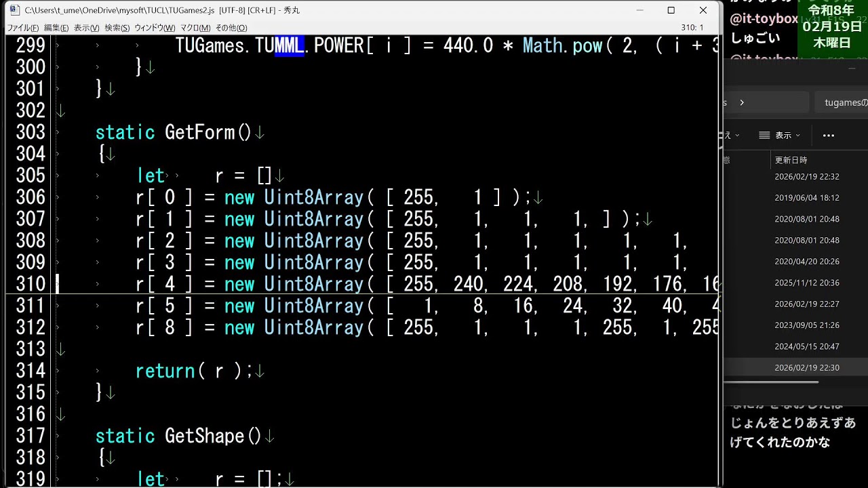
Task: Sort files by 更新日時 column header
Action: click(x=791, y=160)
